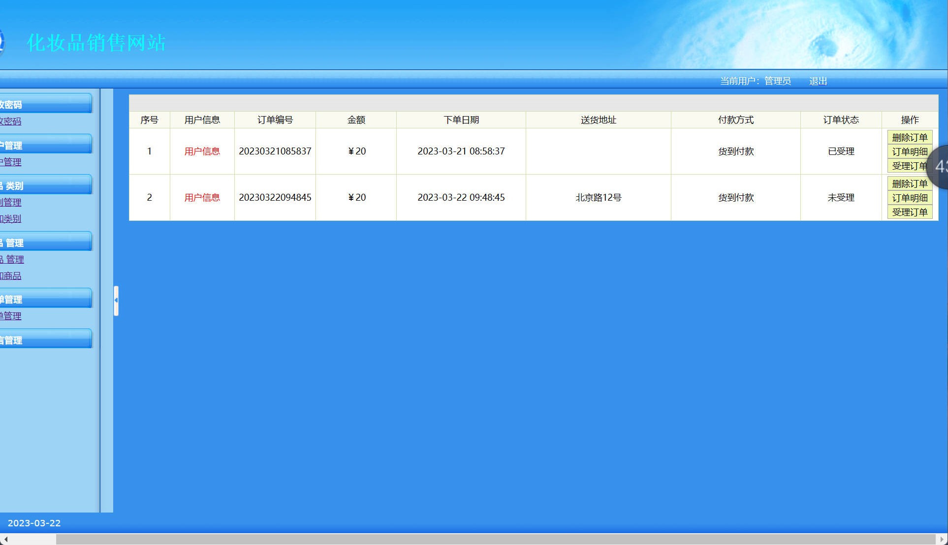
Task: Open 用户信息 for order 20230322094845
Action: point(202,198)
